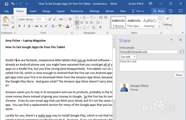This screenshot has height=120, width=186.
Task: Apply the yellow text highlight color
Action: tap(60, 26)
